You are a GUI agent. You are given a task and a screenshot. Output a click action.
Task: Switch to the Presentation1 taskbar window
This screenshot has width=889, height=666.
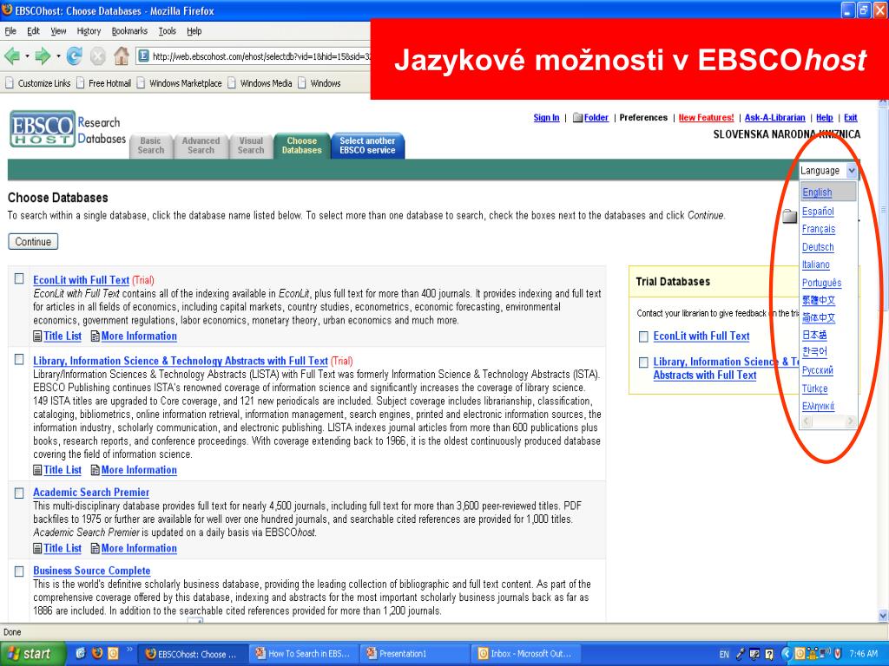click(416, 654)
